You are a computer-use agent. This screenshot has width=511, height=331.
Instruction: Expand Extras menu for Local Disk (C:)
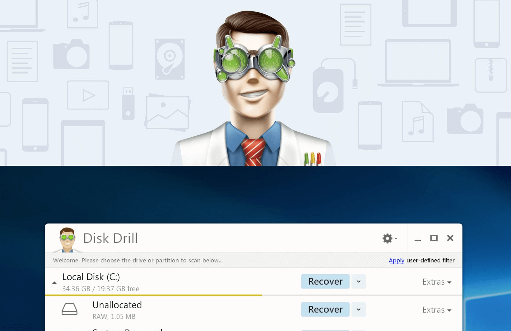[x=436, y=282]
